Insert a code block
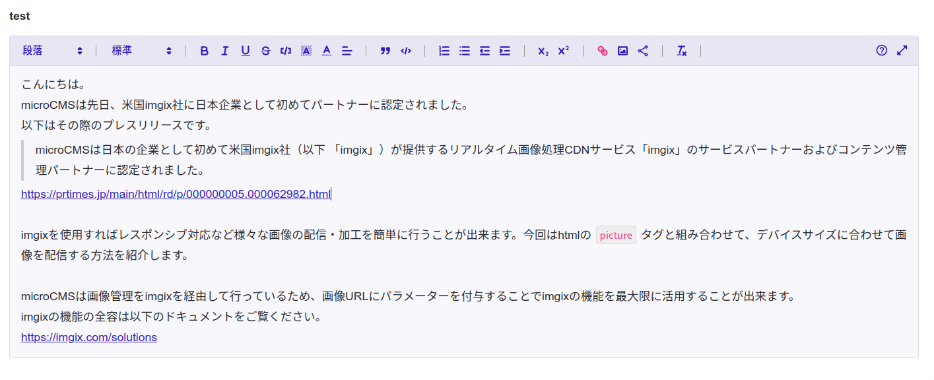The width and height of the screenshot is (934, 380). (406, 51)
